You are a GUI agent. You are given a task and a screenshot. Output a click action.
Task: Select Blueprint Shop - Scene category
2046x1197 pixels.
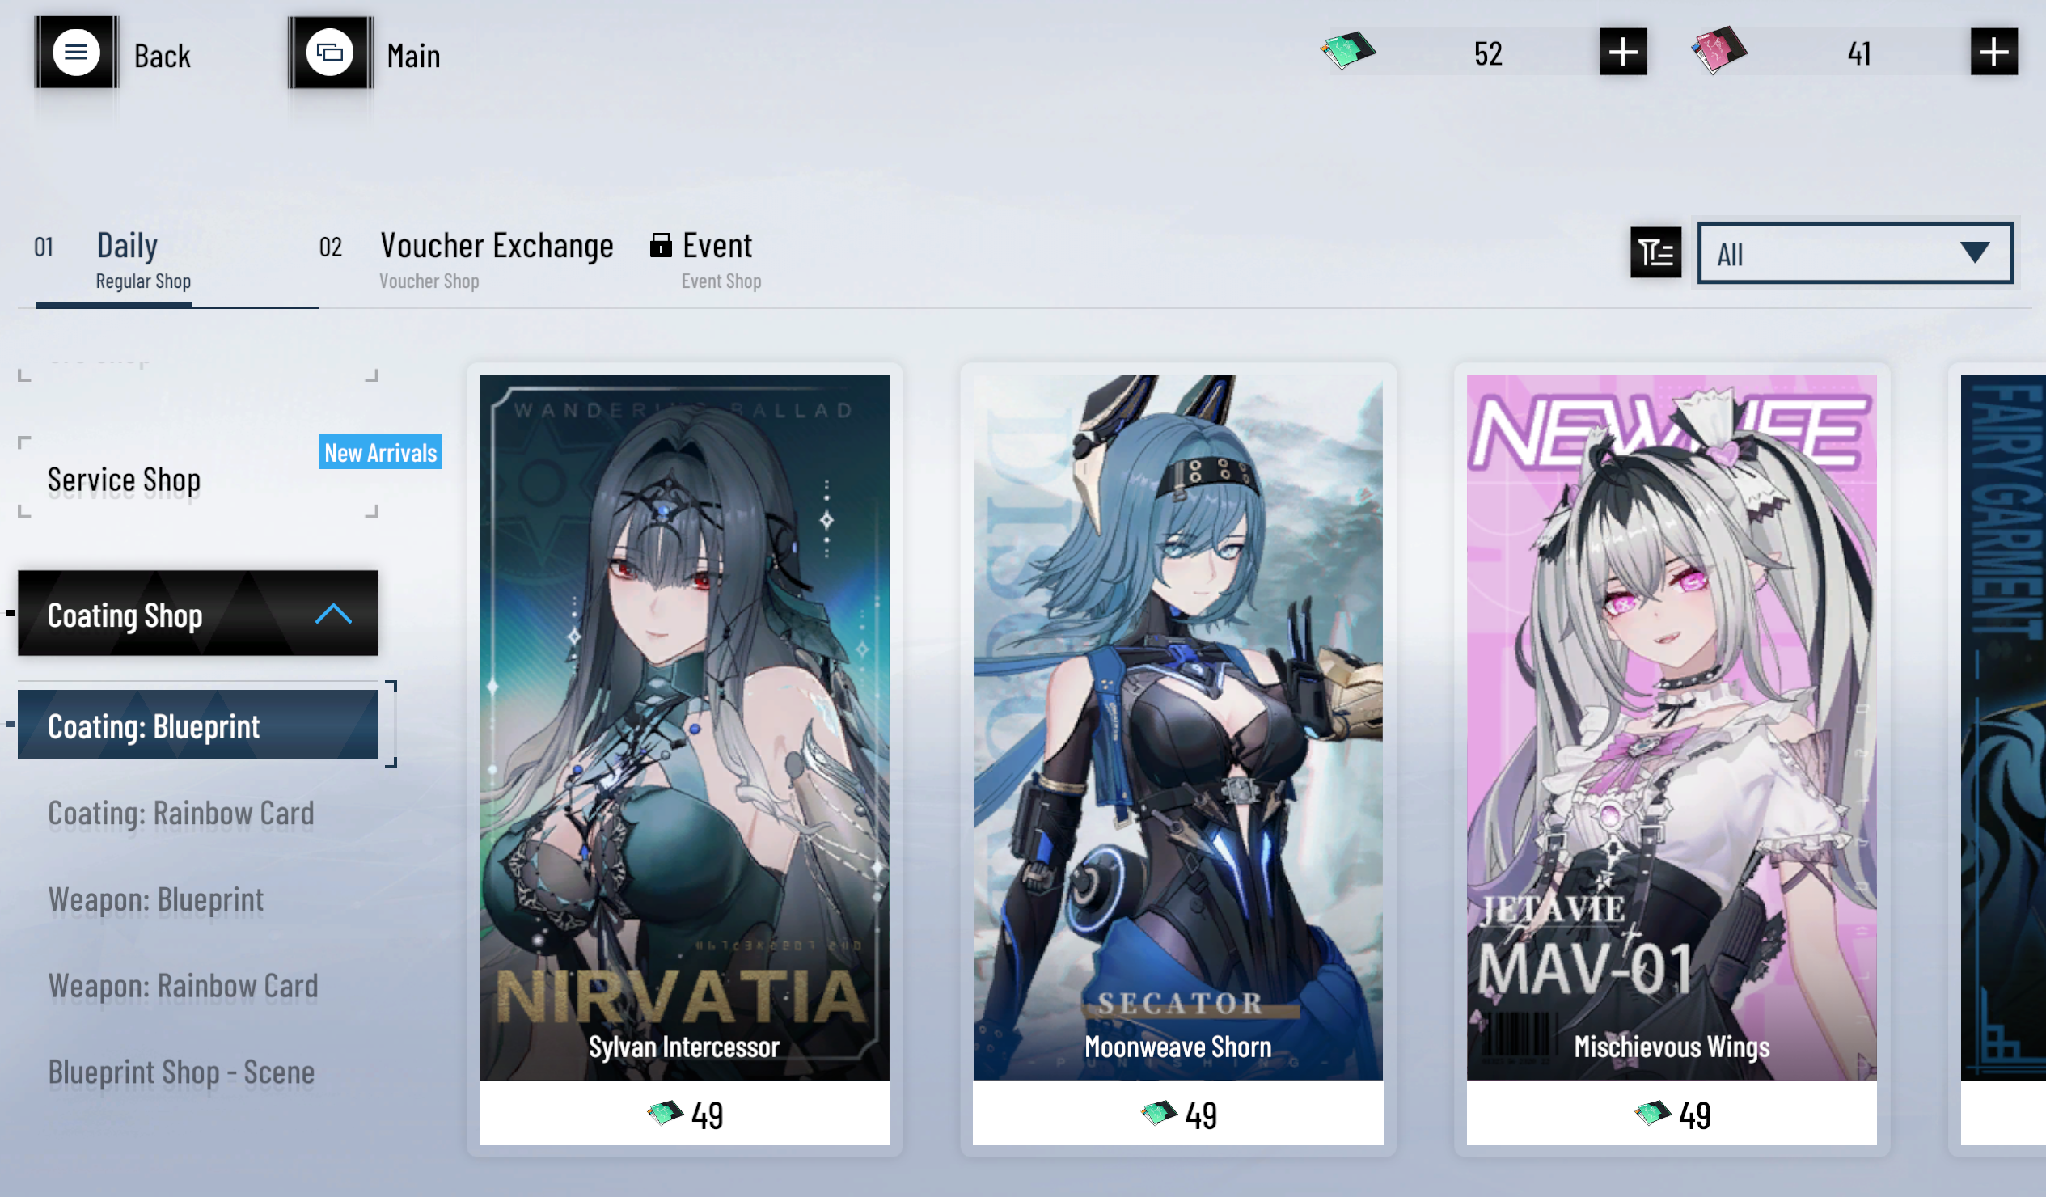pyautogui.click(x=181, y=1072)
